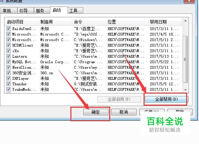Uncheck the NewsClien... startup item
Image resolution: width=199 pixels, height=144 pixels.
point(8,67)
